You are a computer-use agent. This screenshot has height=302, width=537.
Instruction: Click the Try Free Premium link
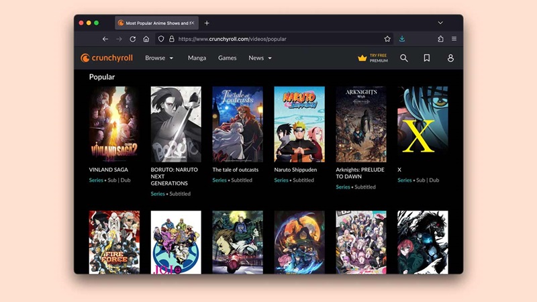(379, 58)
